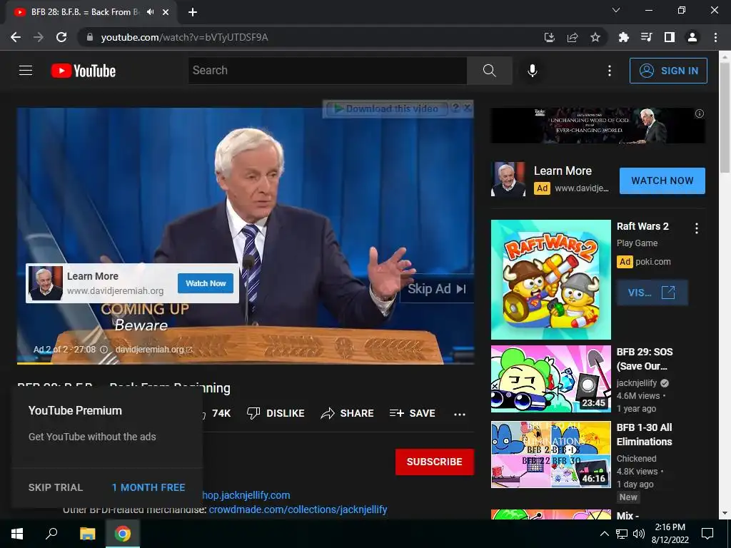This screenshot has height=548, width=731.
Task: Open Raft Wars 2 ad options menu
Action: point(697,228)
